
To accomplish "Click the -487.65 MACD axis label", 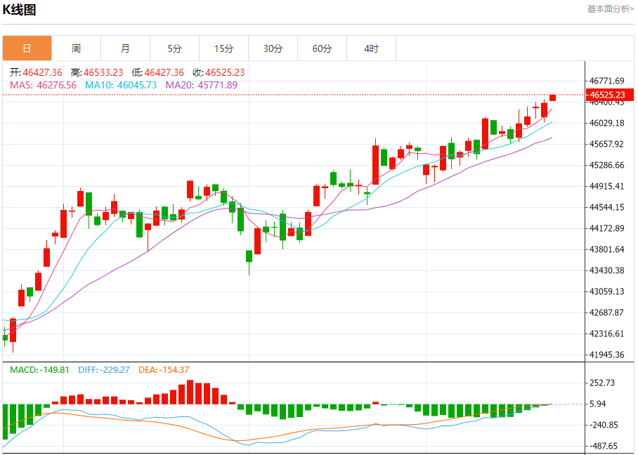I will coord(604,446).
